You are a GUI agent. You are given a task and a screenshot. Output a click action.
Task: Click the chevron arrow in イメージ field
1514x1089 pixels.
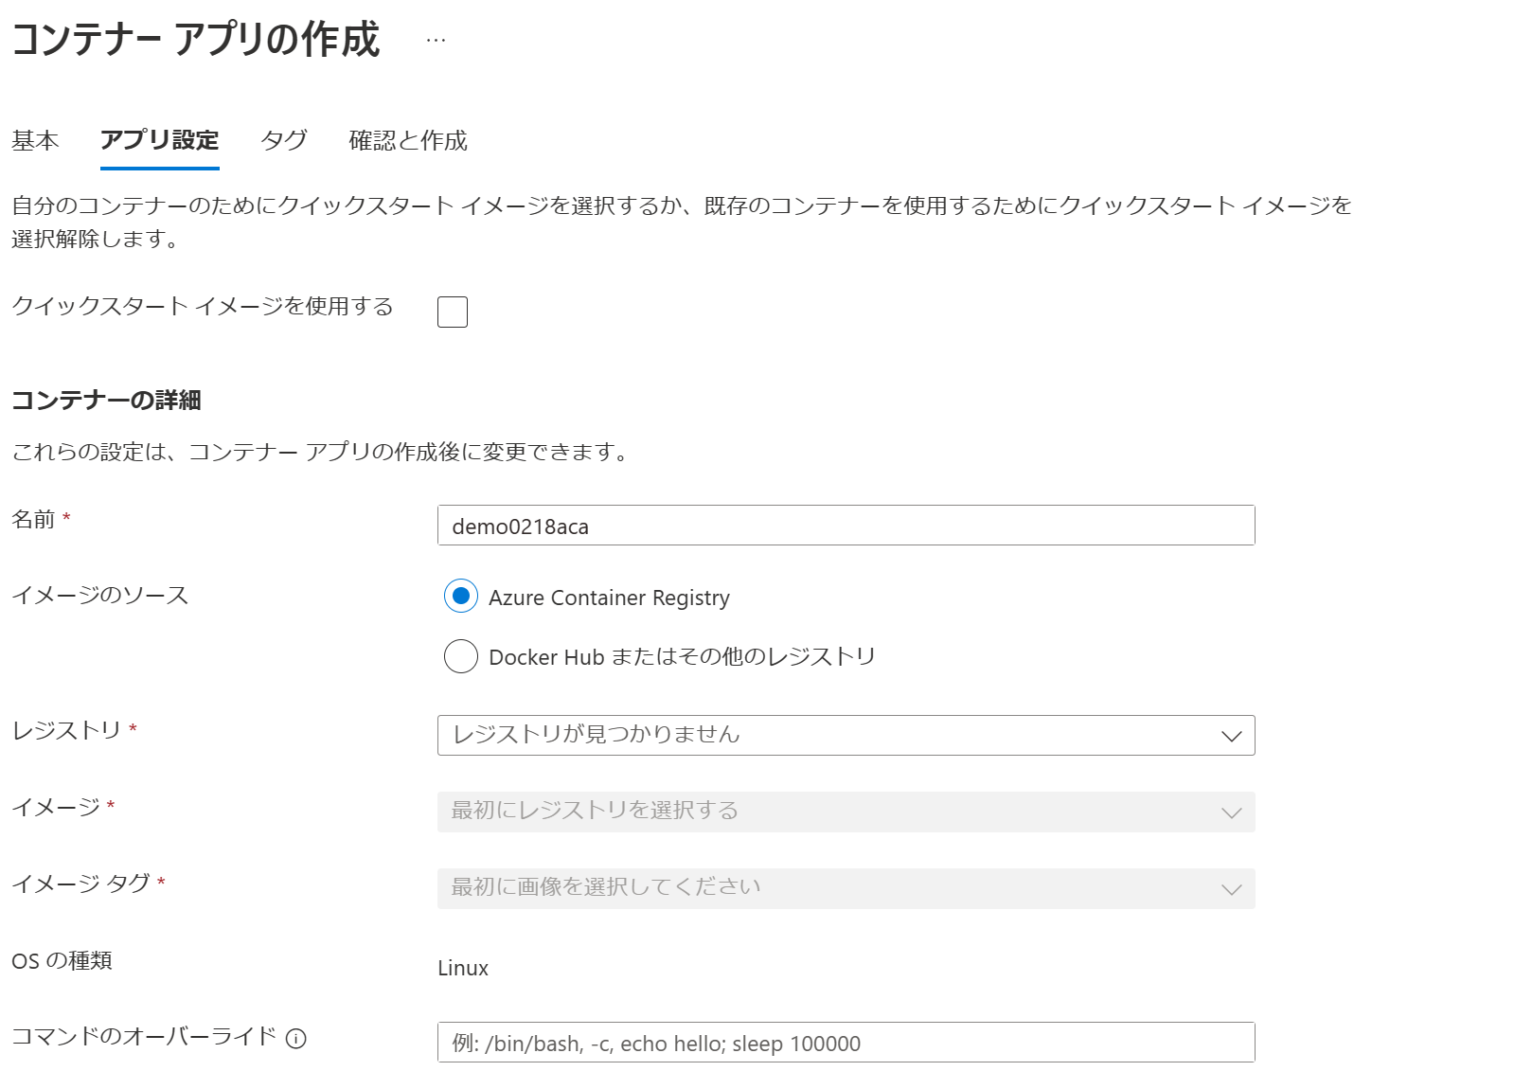(1231, 812)
